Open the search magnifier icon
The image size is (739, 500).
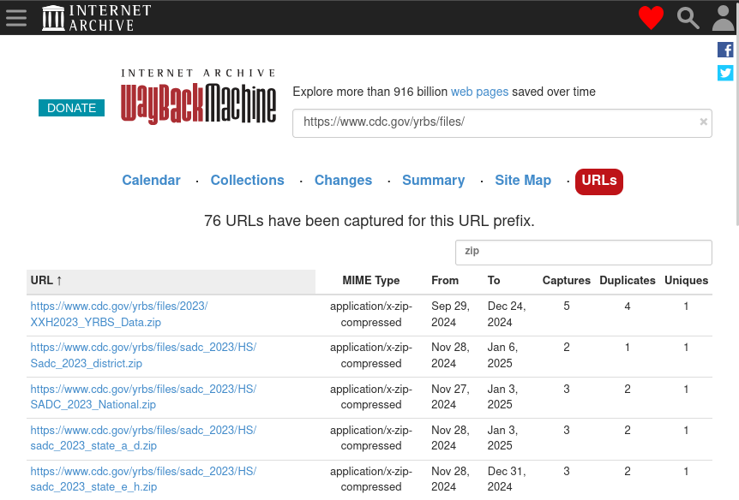point(688,17)
